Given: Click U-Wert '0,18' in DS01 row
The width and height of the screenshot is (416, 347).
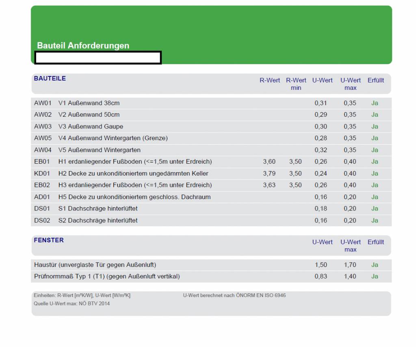Looking at the screenshot, I should tap(321, 208).
